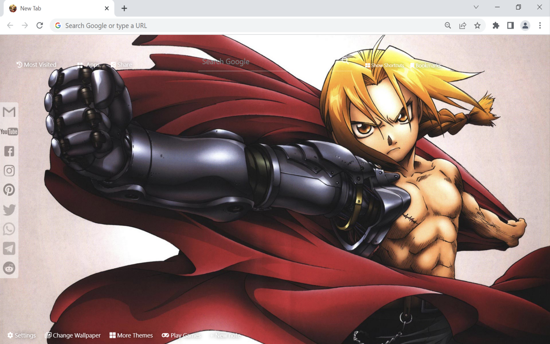
Task: Go forward to next page
Action: pyautogui.click(x=25, y=25)
